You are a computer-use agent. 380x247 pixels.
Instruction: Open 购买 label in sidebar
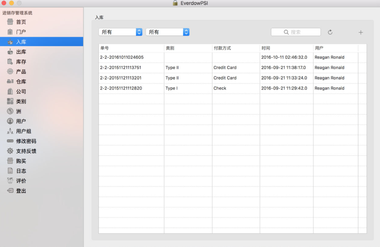pyautogui.click(x=21, y=161)
